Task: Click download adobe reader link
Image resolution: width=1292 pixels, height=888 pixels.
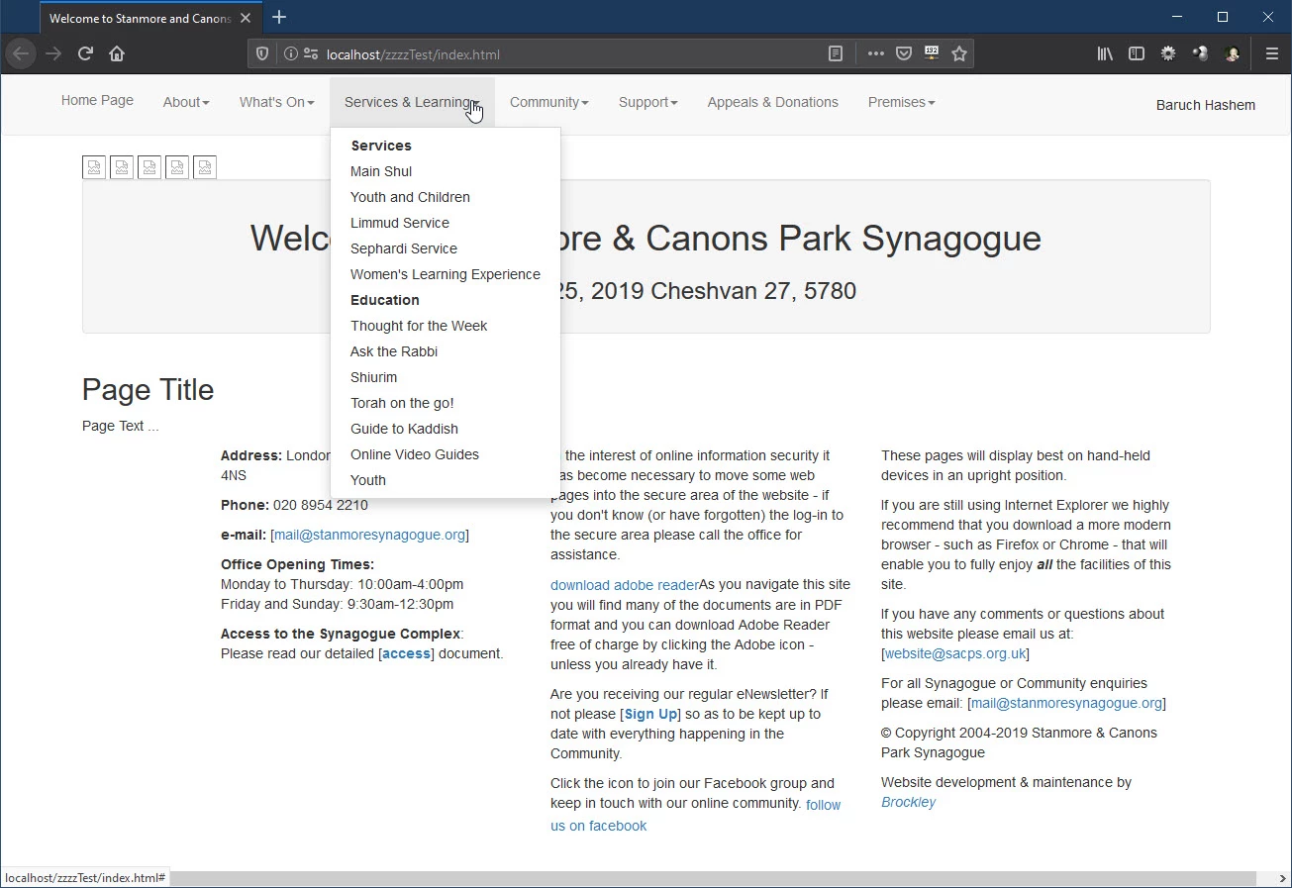Action: pos(625,585)
